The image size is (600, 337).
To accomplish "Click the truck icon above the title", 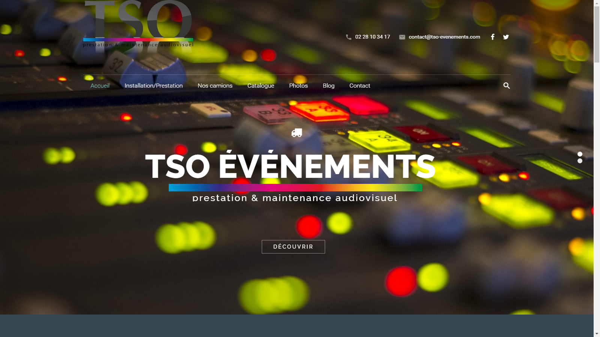I will coord(297,133).
